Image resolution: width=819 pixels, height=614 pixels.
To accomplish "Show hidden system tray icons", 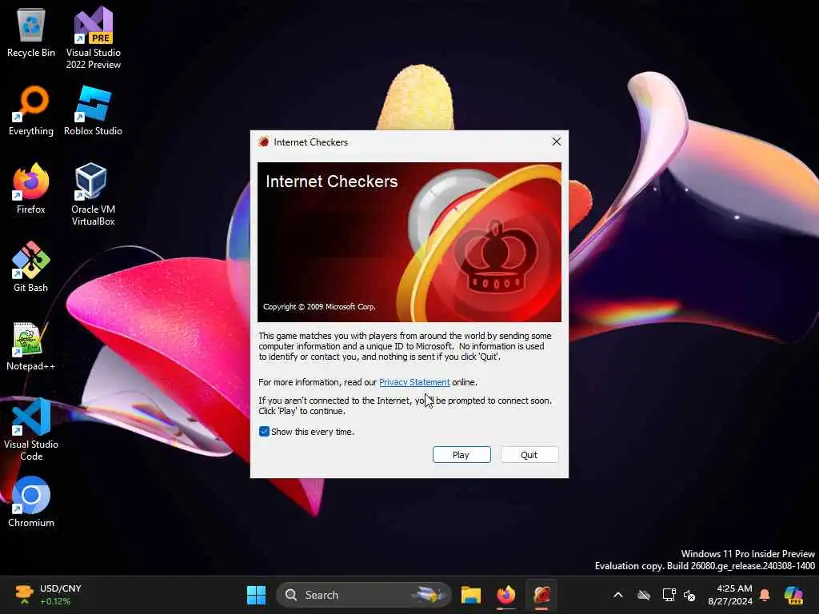I will coord(618,595).
